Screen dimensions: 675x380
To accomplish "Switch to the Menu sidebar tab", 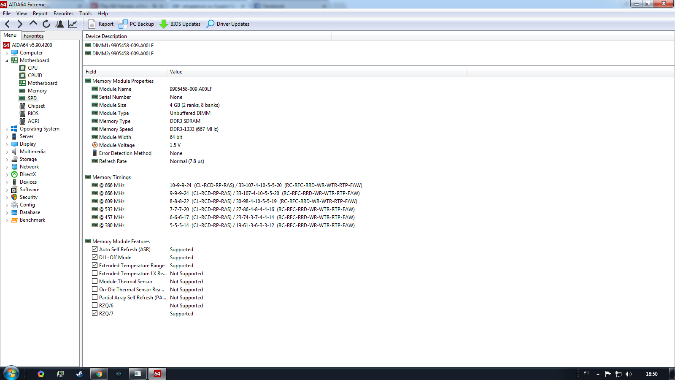I will click(10, 35).
